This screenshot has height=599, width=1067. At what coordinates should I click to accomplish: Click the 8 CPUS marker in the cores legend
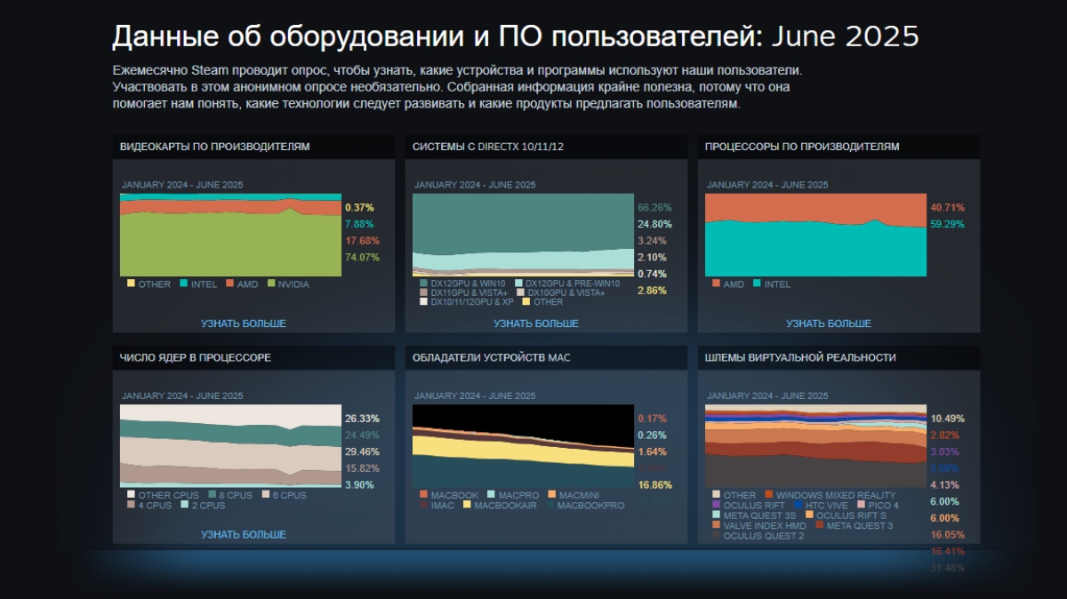click(211, 493)
